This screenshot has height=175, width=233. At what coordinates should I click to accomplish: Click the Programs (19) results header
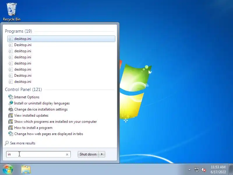click(x=18, y=31)
